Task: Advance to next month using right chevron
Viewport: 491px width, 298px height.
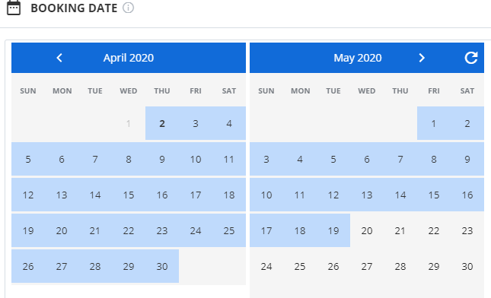Action: (x=422, y=58)
